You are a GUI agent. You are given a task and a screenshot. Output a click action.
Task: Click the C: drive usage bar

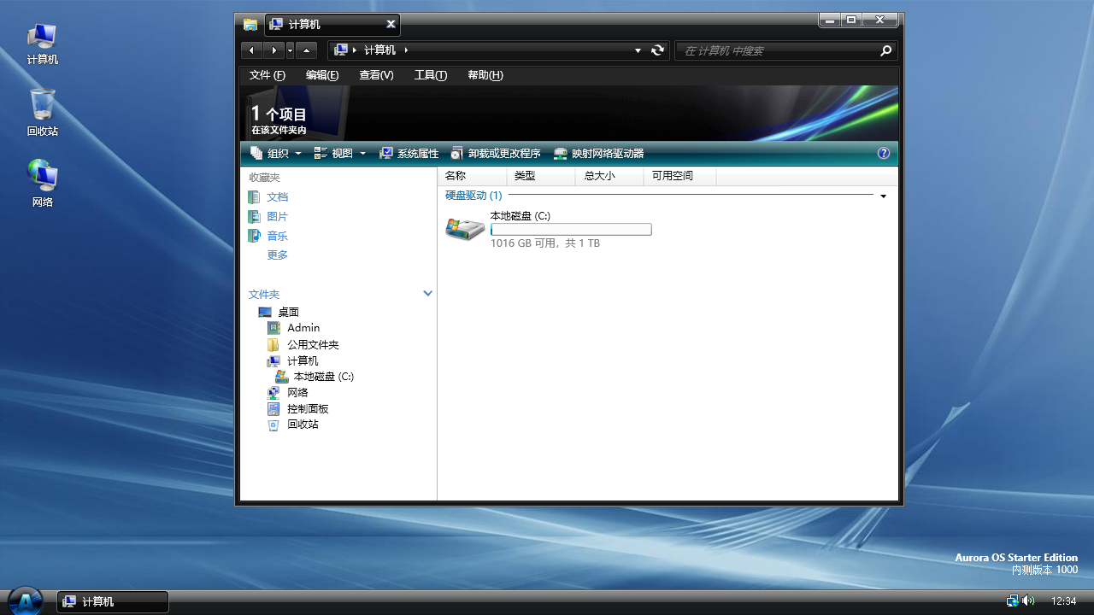(x=571, y=229)
